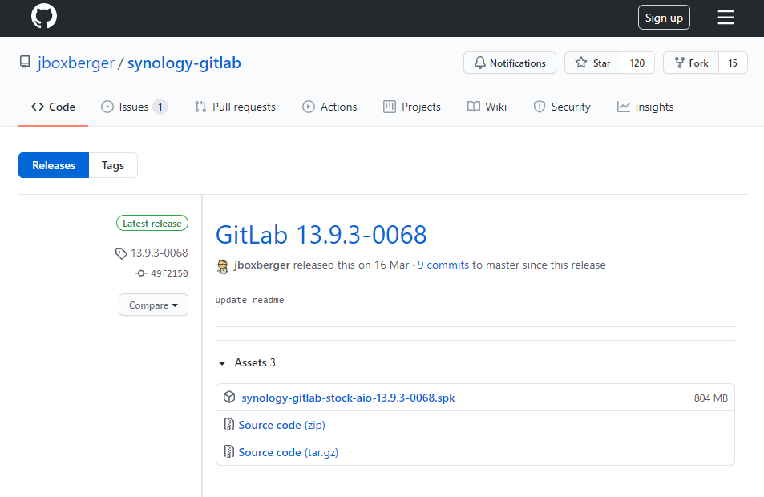764x497 pixels.
Task: Download Source code (tar.gz)
Action: [x=288, y=452]
